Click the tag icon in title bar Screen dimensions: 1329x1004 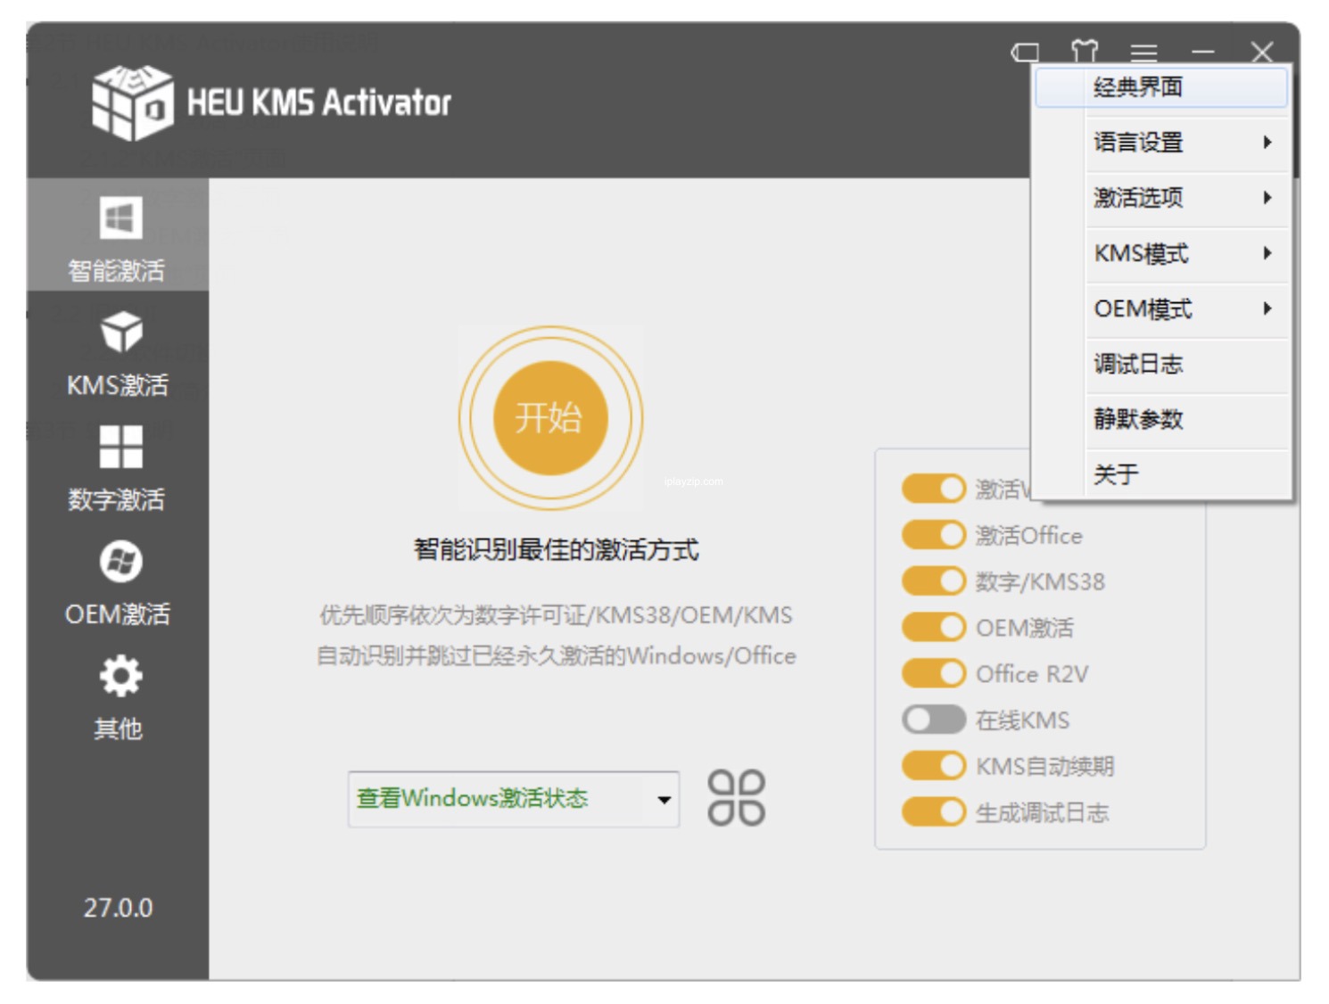pos(1026,53)
